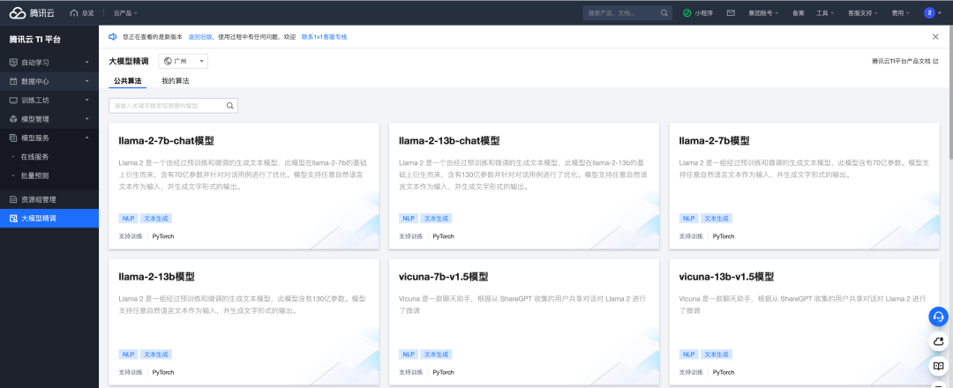Click the 模型服务 sidebar icon
This screenshot has width=953, height=388.
(x=13, y=138)
